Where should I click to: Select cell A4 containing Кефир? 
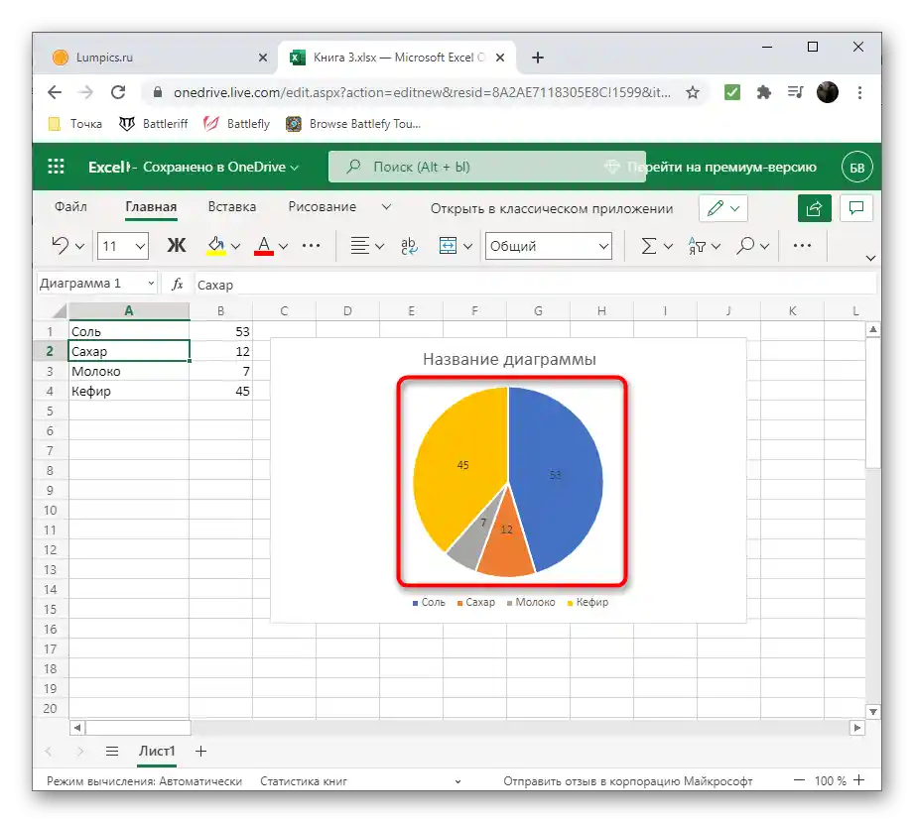point(129,391)
